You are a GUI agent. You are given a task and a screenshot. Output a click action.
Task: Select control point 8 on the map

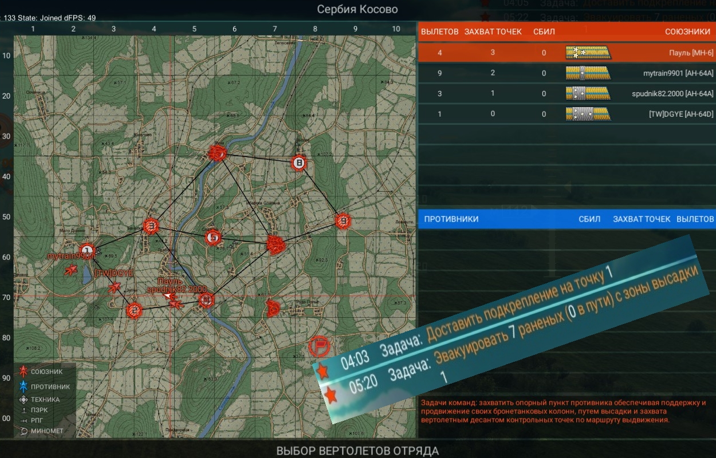coord(298,163)
